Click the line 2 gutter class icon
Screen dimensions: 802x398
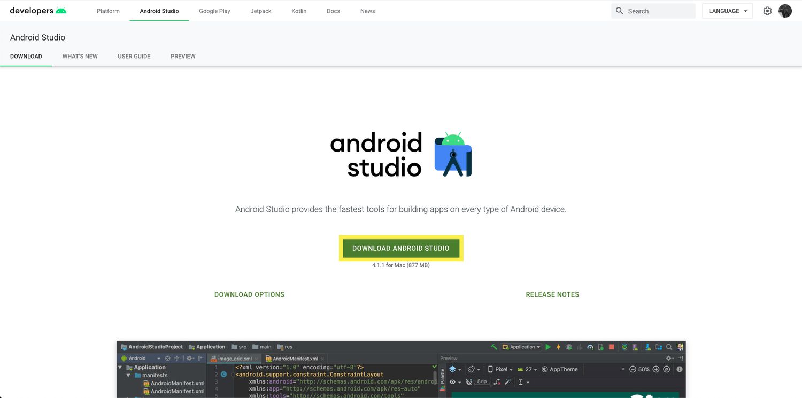point(224,375)
